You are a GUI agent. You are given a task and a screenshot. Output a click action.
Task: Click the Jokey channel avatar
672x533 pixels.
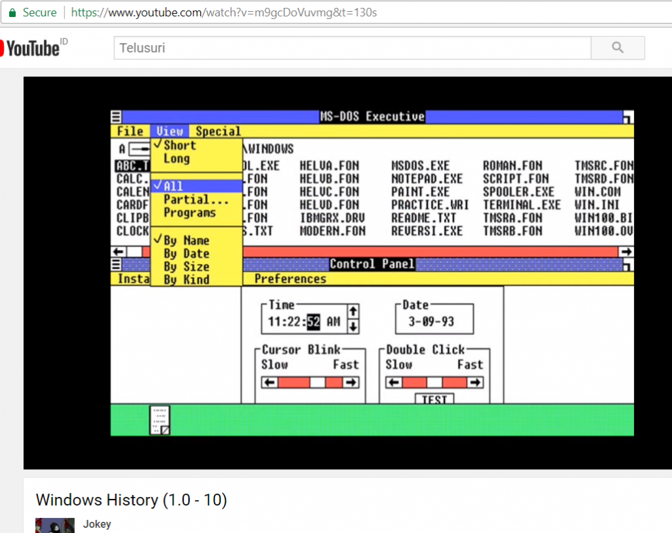tap(53, 526)
